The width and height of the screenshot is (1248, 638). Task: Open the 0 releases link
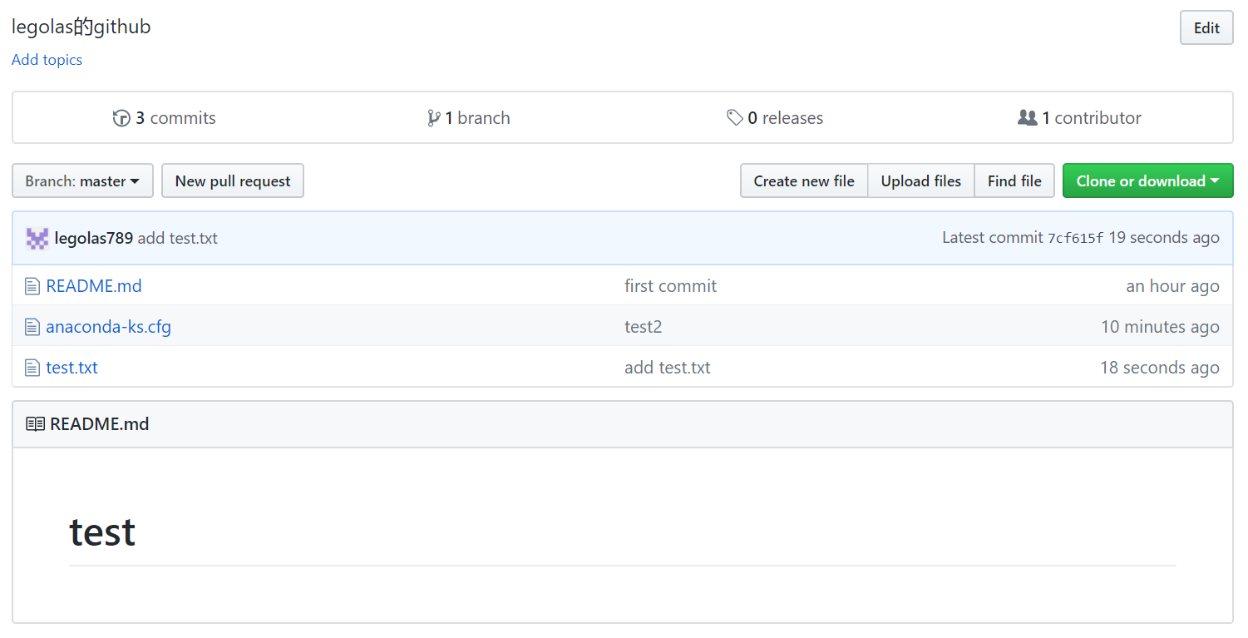click(775, 118)
